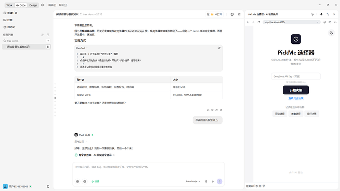Click the 旅行决策 scenario chip
This screenshot has width=340, height=191.
[311, 114]
